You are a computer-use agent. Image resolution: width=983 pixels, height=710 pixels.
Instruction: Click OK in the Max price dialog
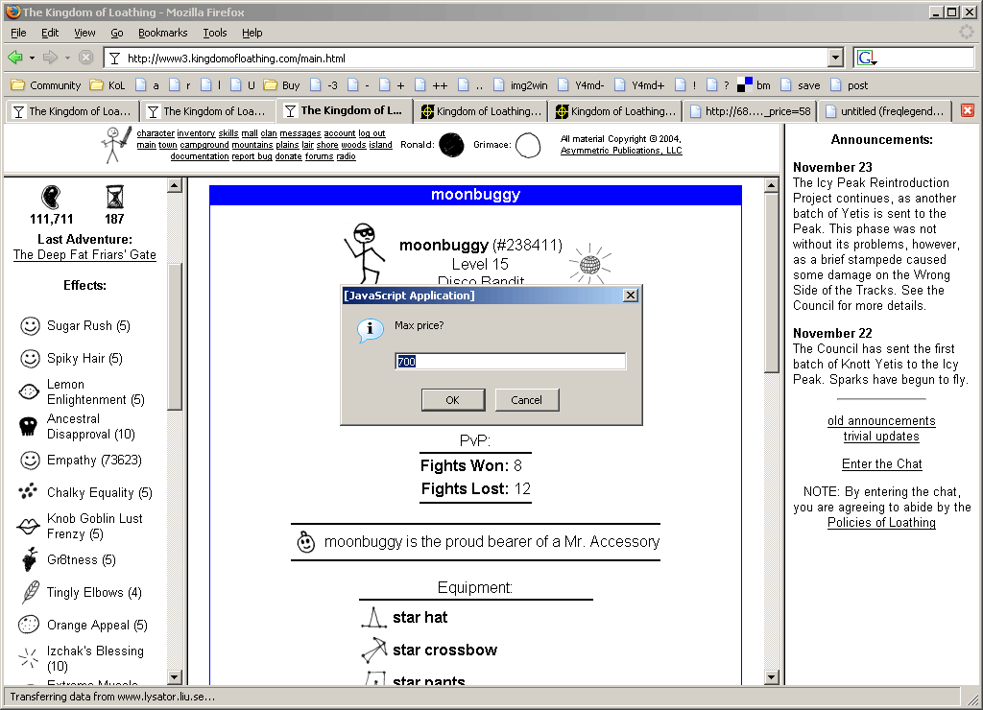click(x=453, y=400)
